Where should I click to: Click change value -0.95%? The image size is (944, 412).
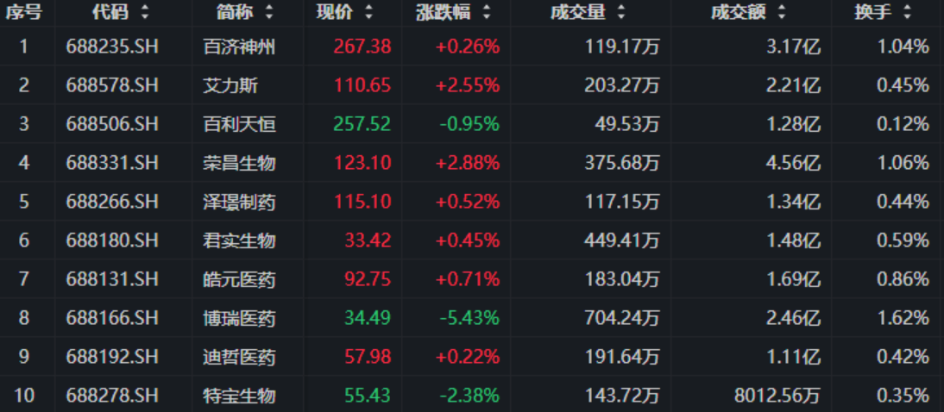(x=469, y=124)
